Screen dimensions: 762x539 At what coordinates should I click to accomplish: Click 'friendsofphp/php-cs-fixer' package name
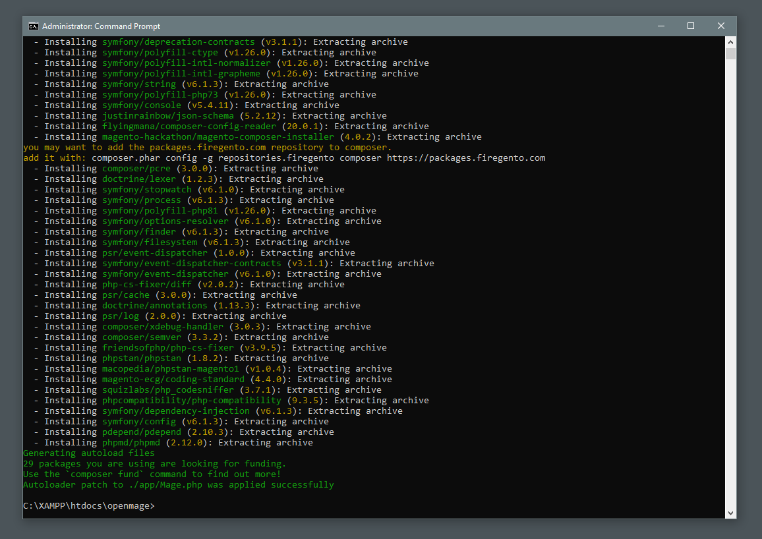coord(167,348)
